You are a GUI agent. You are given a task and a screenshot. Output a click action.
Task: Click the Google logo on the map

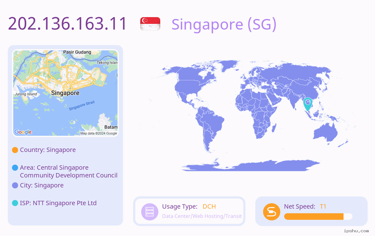(23, 132)
